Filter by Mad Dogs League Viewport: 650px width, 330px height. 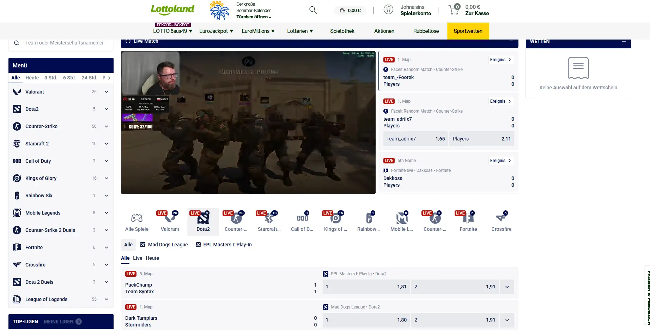(164, 245)
